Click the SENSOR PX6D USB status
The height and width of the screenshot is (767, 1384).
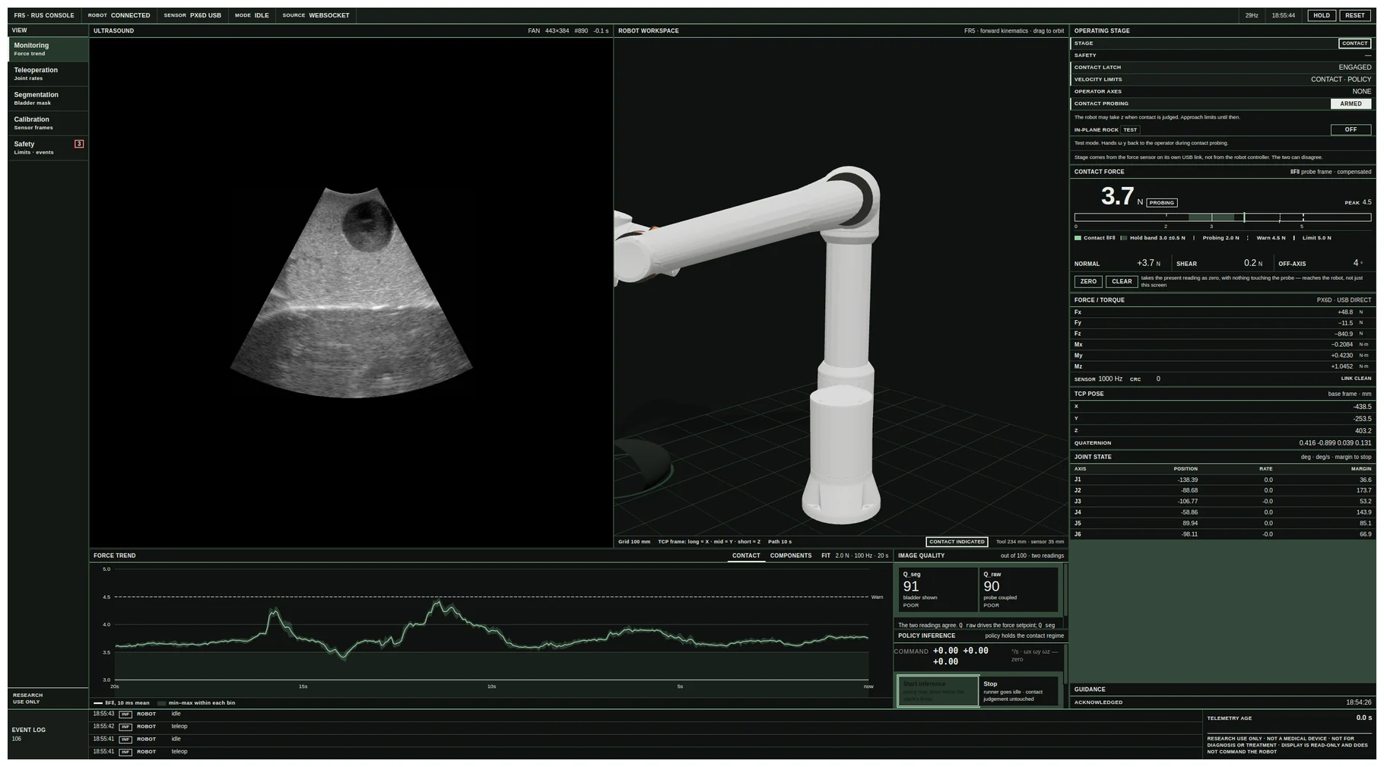(192, 15)
